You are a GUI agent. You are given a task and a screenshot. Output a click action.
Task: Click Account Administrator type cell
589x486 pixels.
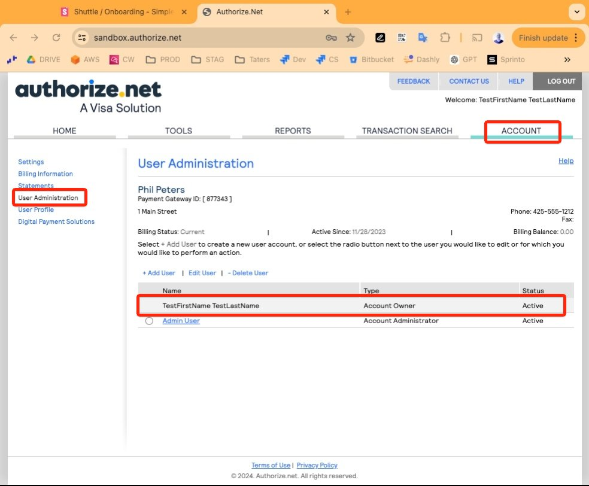coord(401,321)
